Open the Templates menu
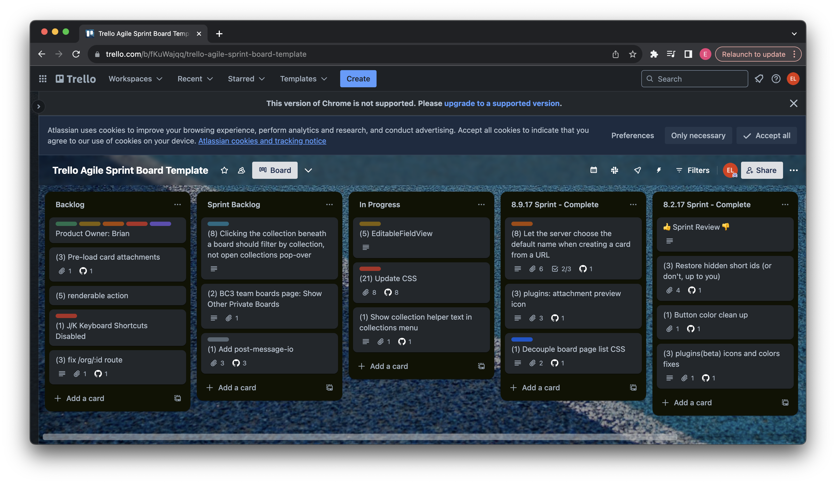Screen dimensions: 836x484 point(303,79)
